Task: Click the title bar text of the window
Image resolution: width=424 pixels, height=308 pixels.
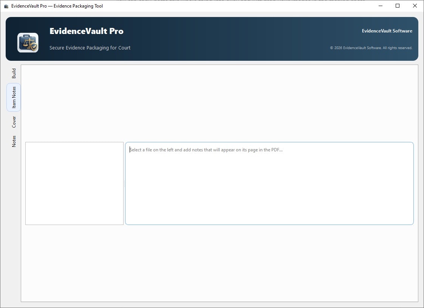Action: tap(57, 6)
